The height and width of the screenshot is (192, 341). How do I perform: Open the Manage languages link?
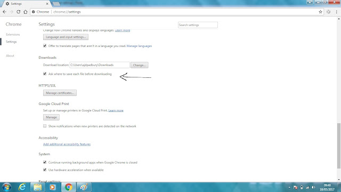click(x=139, y=46)
